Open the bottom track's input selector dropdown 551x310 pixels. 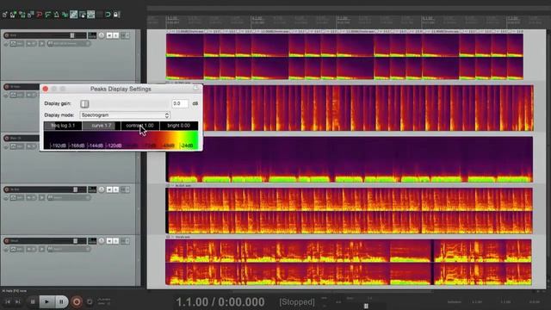[x=69, y=249]
